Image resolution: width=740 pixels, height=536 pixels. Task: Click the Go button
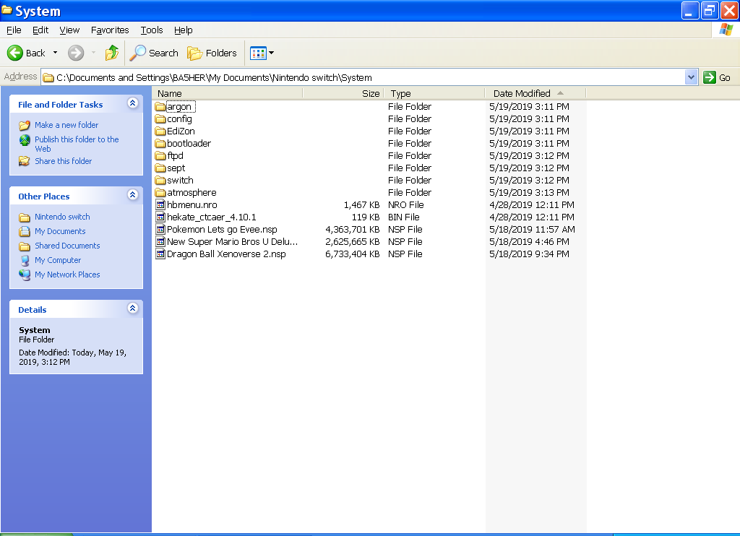(717, 77)
